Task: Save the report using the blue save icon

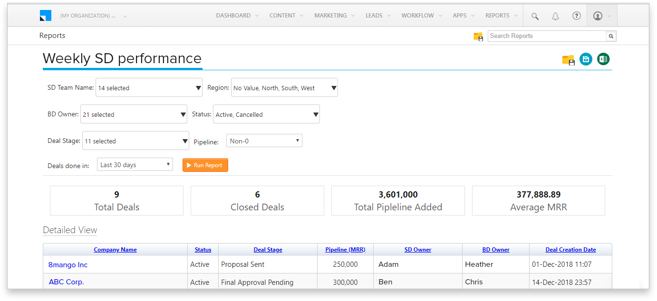Action: [x=586, y=59]
